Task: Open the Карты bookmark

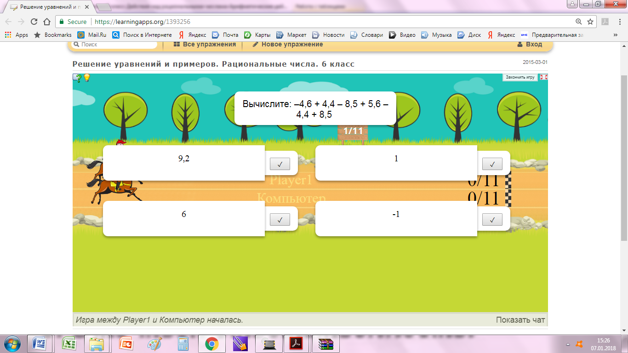Action: click(x=257, y=35)
